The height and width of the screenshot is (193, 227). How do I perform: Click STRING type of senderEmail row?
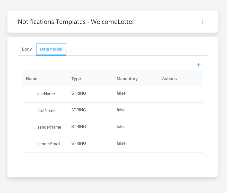point(78,143)
